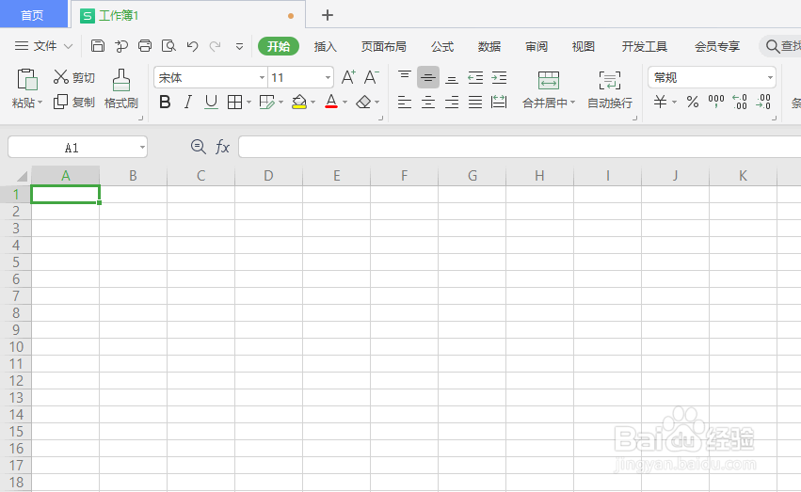This screenshot has height=492, width=801.
Task: Click the zoom magnifier beside fx
Action: [x=199, y=147]
